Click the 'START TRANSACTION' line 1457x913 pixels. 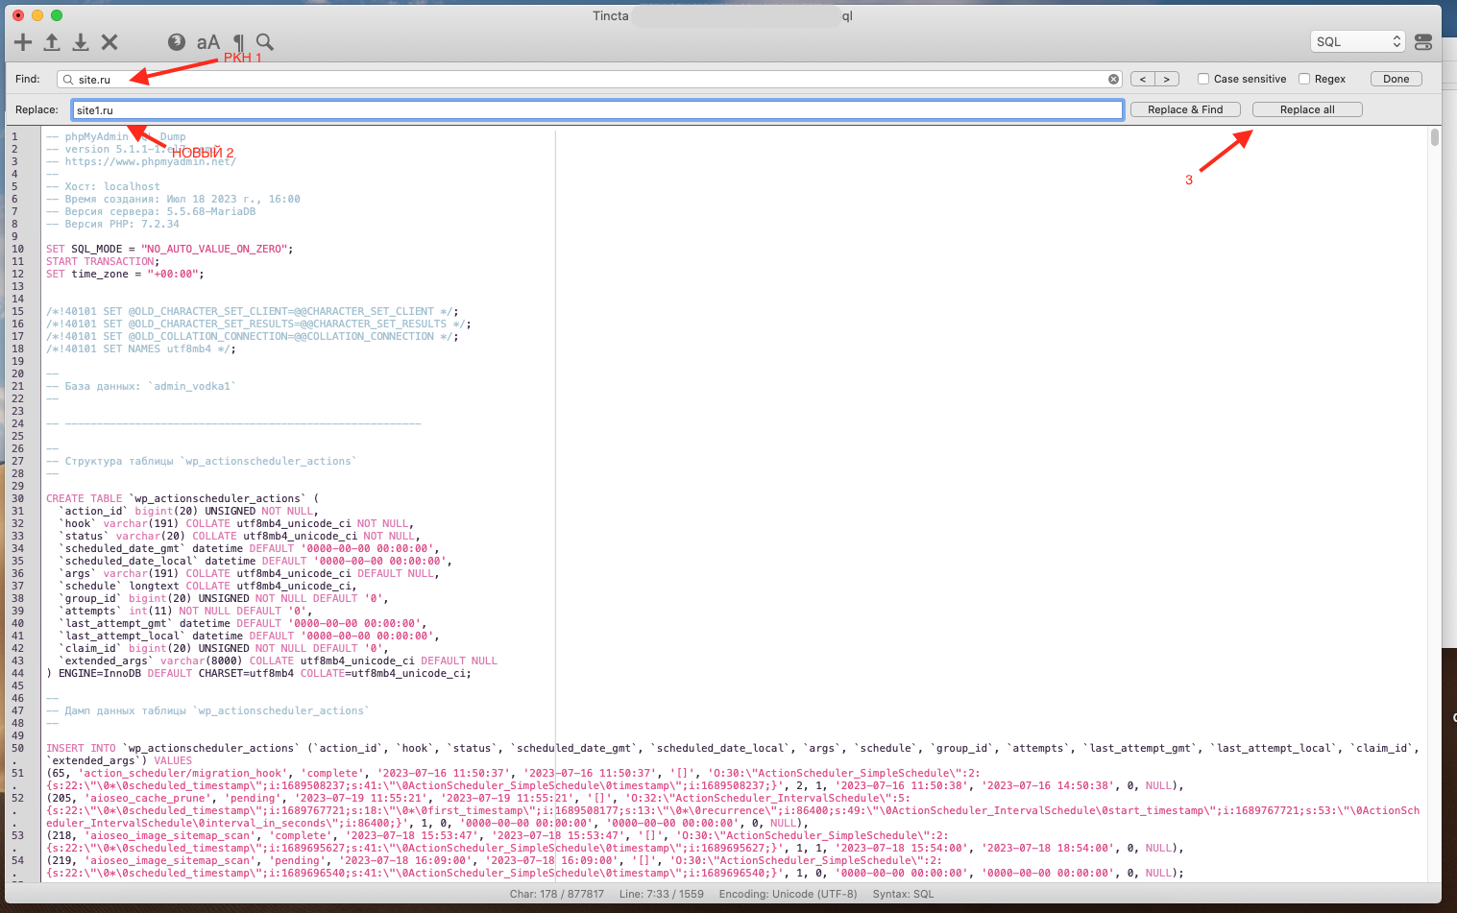pos(103,261)
